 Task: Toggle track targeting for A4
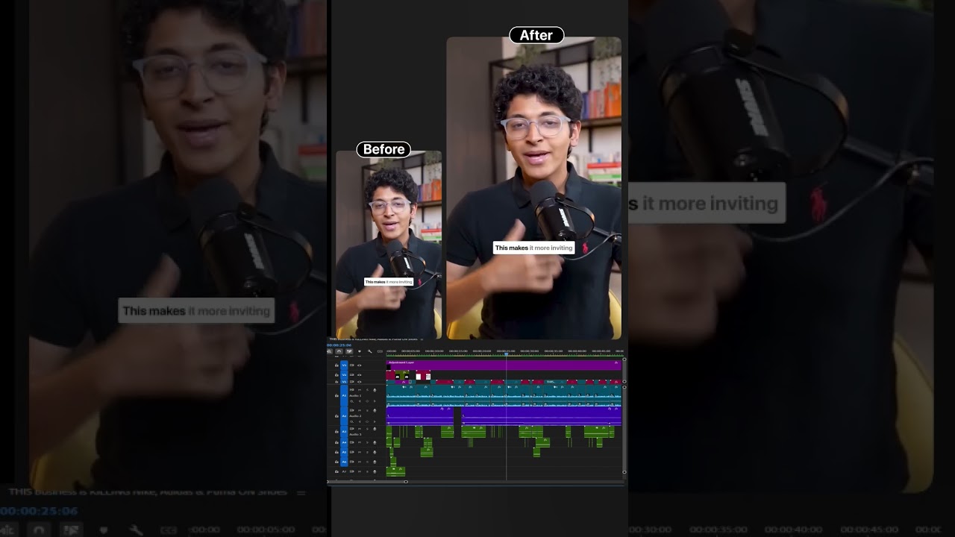pos(344,442)
